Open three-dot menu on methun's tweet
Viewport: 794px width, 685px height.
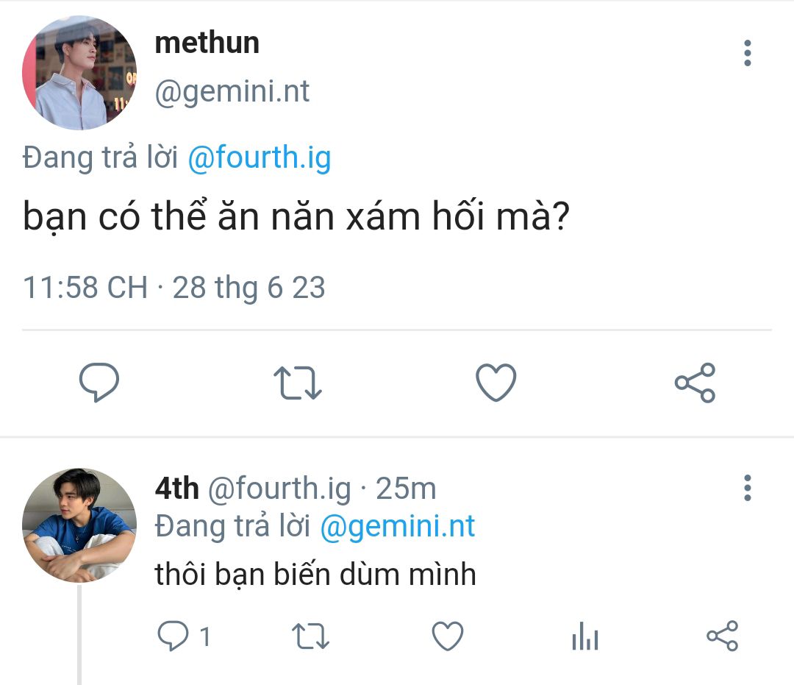tap(748, 53)
